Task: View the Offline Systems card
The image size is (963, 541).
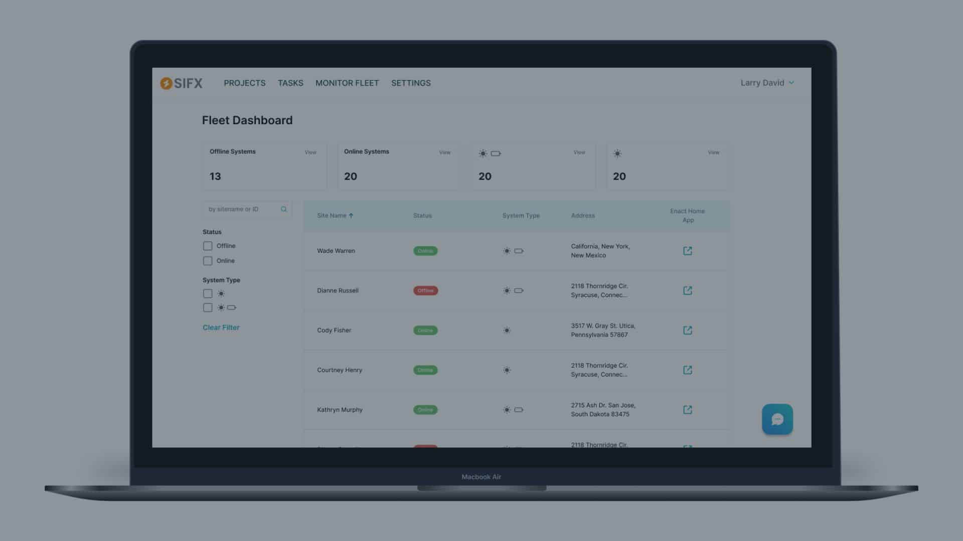Action: [310, 152]
